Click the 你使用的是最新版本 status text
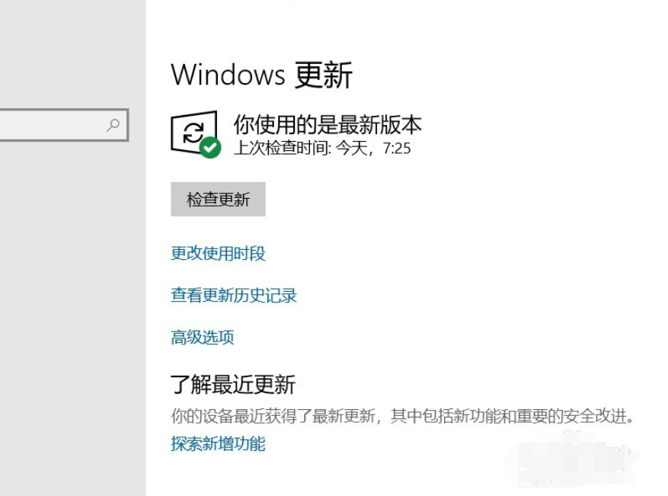This screenshot has height=496, width=668. (328, 124)
